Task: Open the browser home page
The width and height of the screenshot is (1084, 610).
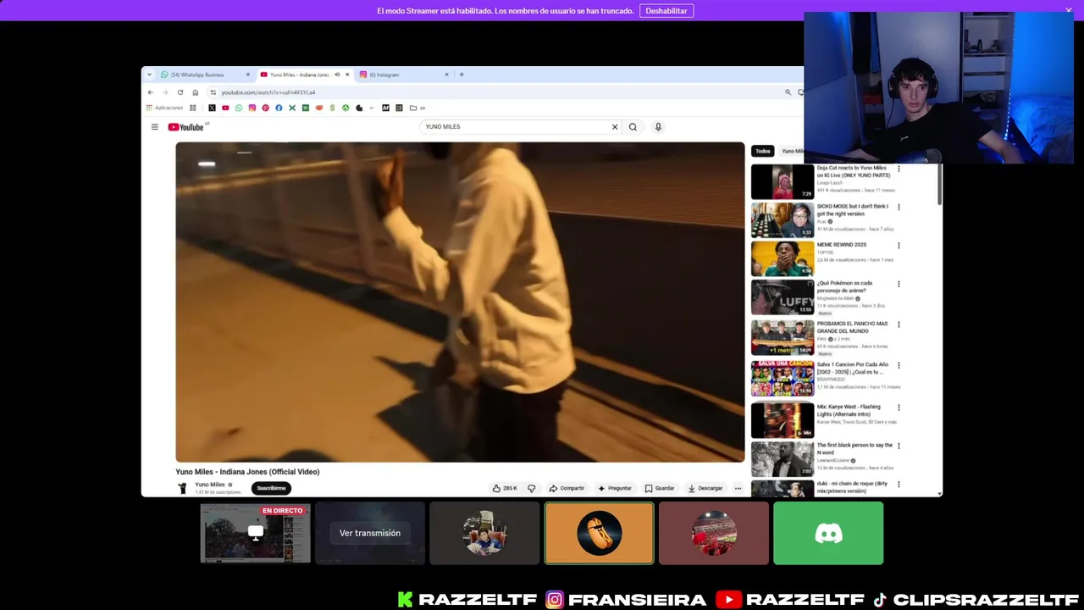Action: [x=195, y=92]
